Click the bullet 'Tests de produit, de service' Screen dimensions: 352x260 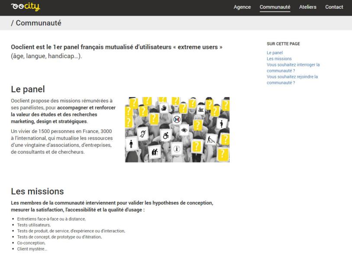point(71,231)
